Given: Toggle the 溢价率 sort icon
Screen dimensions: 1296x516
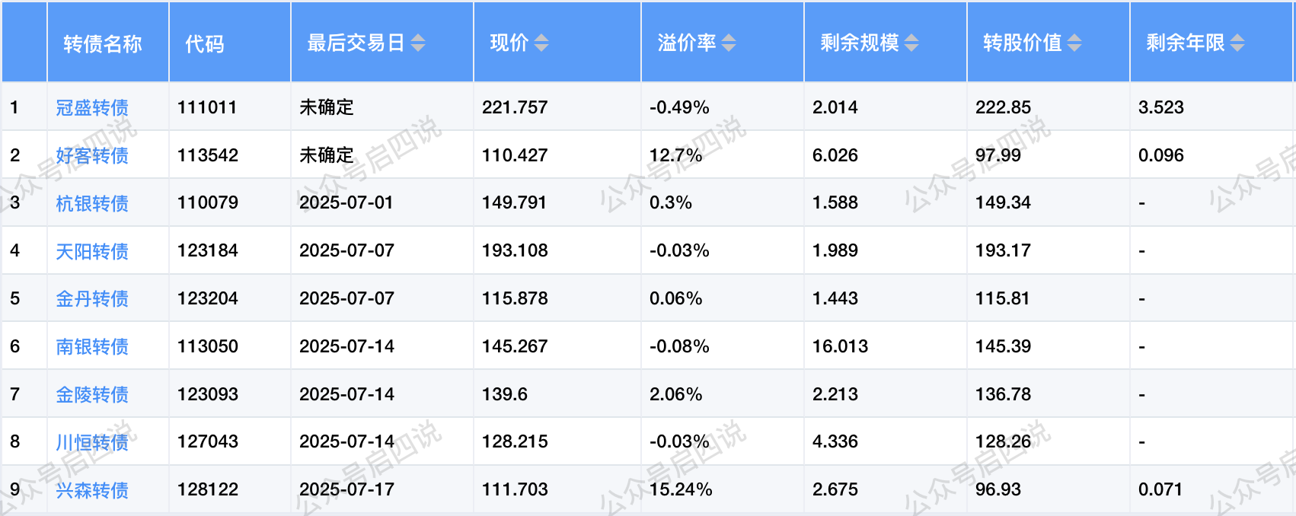Looking at the screenshot, I should [x=729, y=43].
